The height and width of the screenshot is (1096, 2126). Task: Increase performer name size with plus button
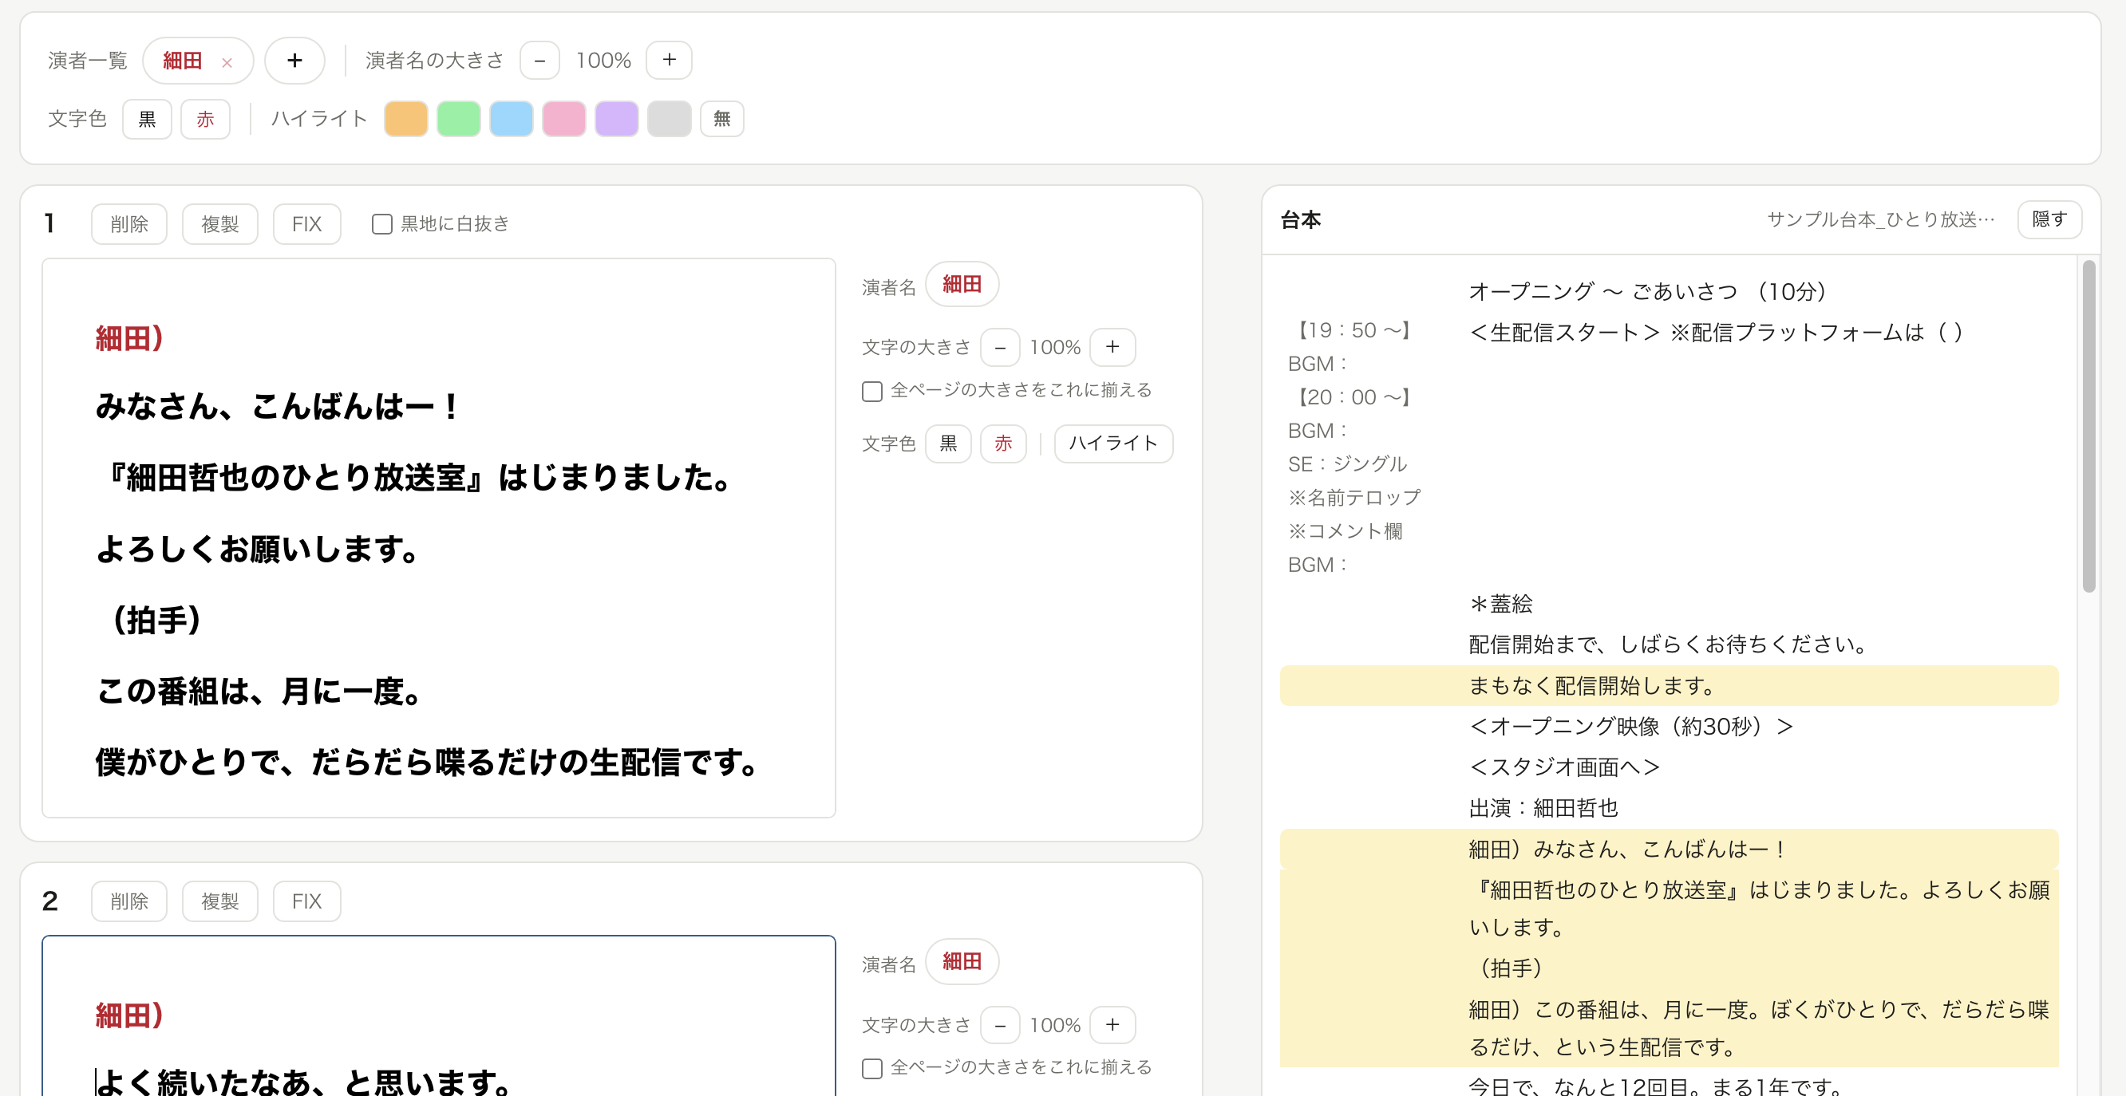pyautogui.click(x=670, y=60)
